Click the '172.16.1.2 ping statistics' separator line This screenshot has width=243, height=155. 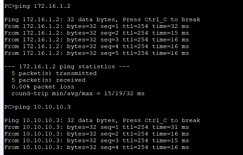[x=67, y=67]
